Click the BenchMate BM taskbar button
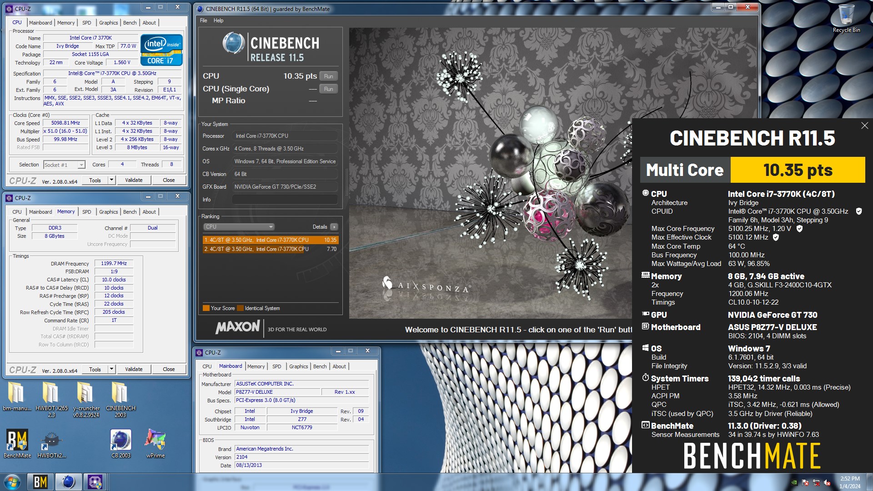The image size is (873, 491). [40, 482]
